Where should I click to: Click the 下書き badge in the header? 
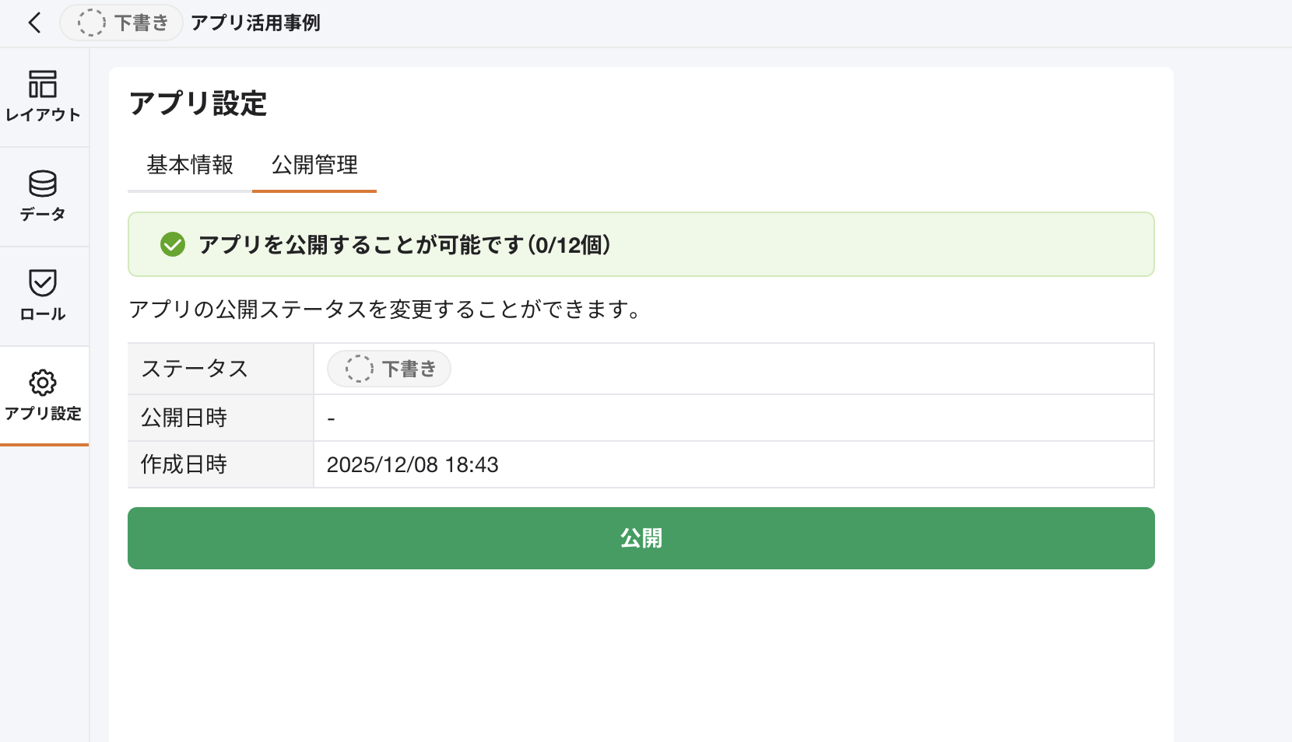click(x=121, y=23)
